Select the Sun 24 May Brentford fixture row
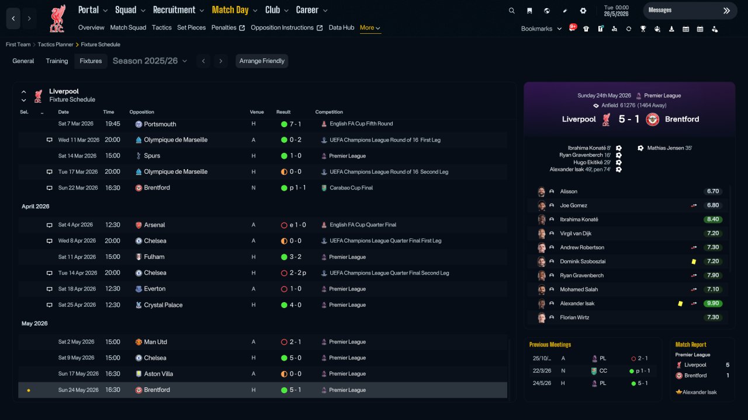Screen dimensions: 748x420 coord(262,390)
